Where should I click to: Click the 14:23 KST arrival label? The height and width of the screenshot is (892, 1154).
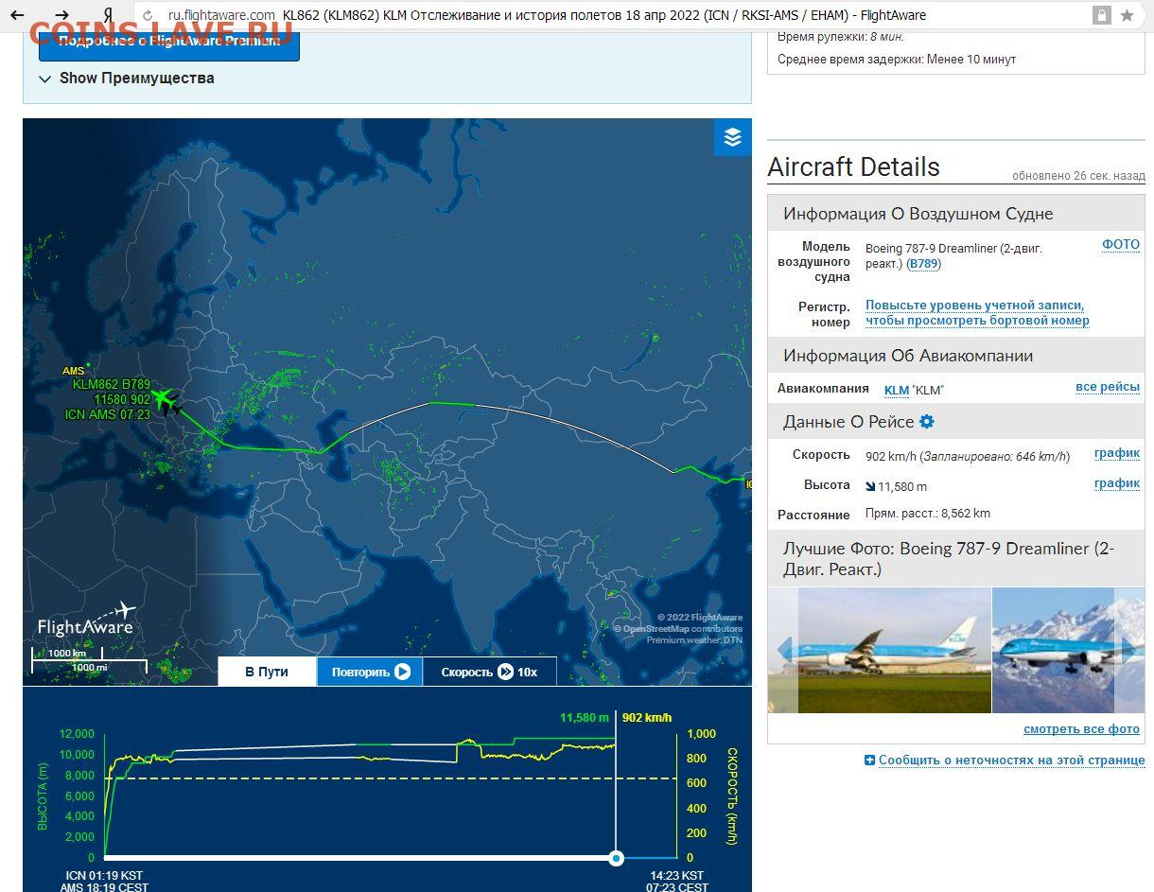(676, 876)
